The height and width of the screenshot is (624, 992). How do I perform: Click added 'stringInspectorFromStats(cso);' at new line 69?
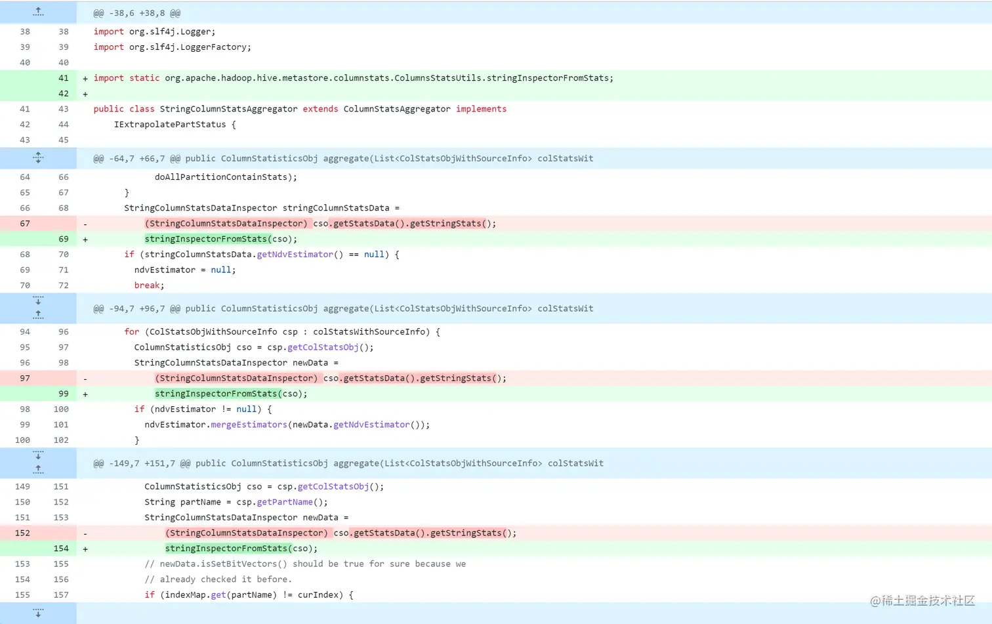(220, 239)
